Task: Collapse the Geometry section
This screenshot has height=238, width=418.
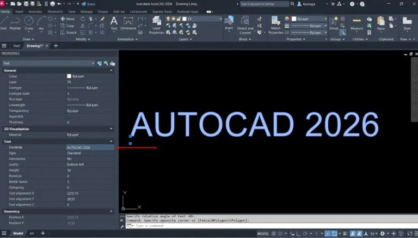Action: pyautogui.click(x=111, y=211)
